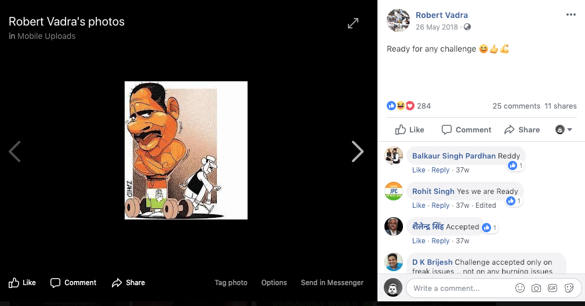This screenshot has height=306, width=585.
Task: Open the Options menu under the photo
Action: 274,283
